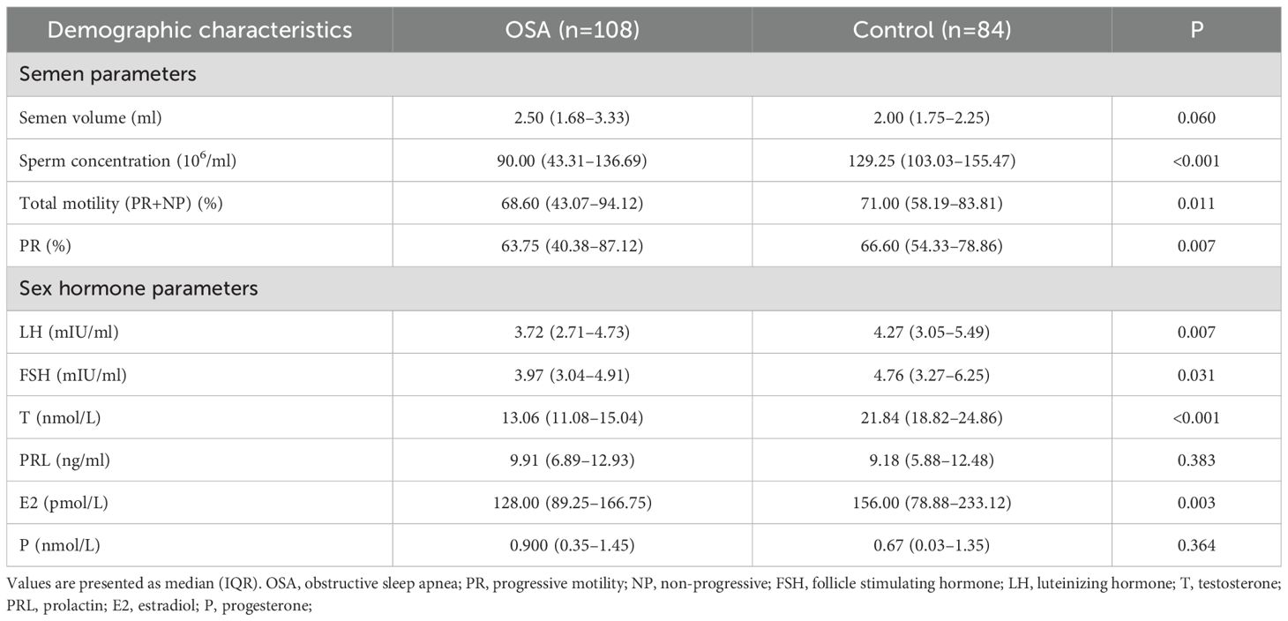Select the T (nmol/L) row label

click(x=60, y=417)
